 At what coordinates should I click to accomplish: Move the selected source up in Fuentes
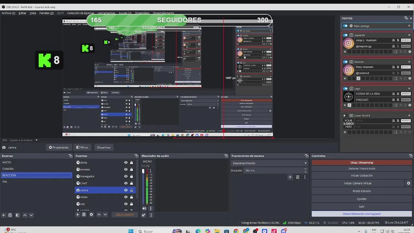point(99,215)
